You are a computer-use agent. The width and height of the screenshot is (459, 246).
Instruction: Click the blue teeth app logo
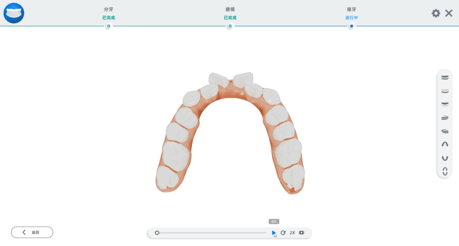pos(13,13)
